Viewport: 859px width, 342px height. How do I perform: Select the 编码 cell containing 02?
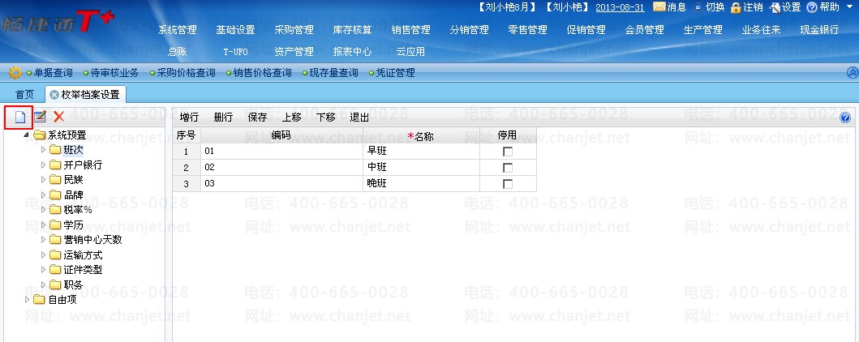coord(281,168)
